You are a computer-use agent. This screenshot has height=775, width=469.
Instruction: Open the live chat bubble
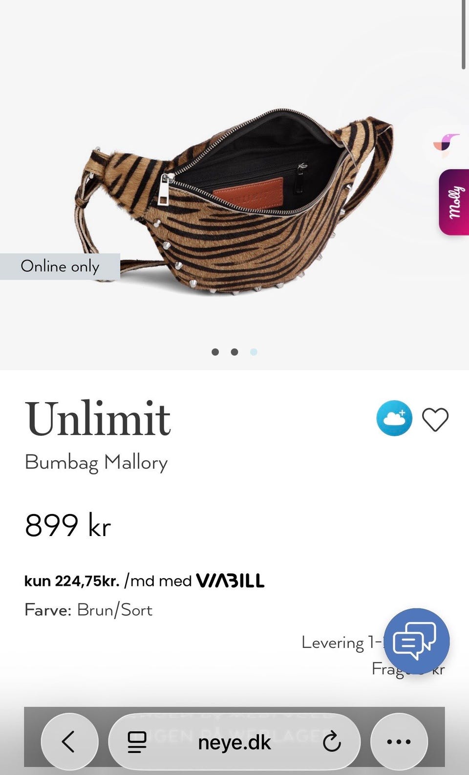click(416, 641)
